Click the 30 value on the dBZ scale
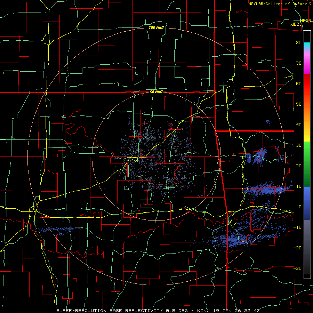The width and height of the screenshot is (313, 313). point(299,145)
